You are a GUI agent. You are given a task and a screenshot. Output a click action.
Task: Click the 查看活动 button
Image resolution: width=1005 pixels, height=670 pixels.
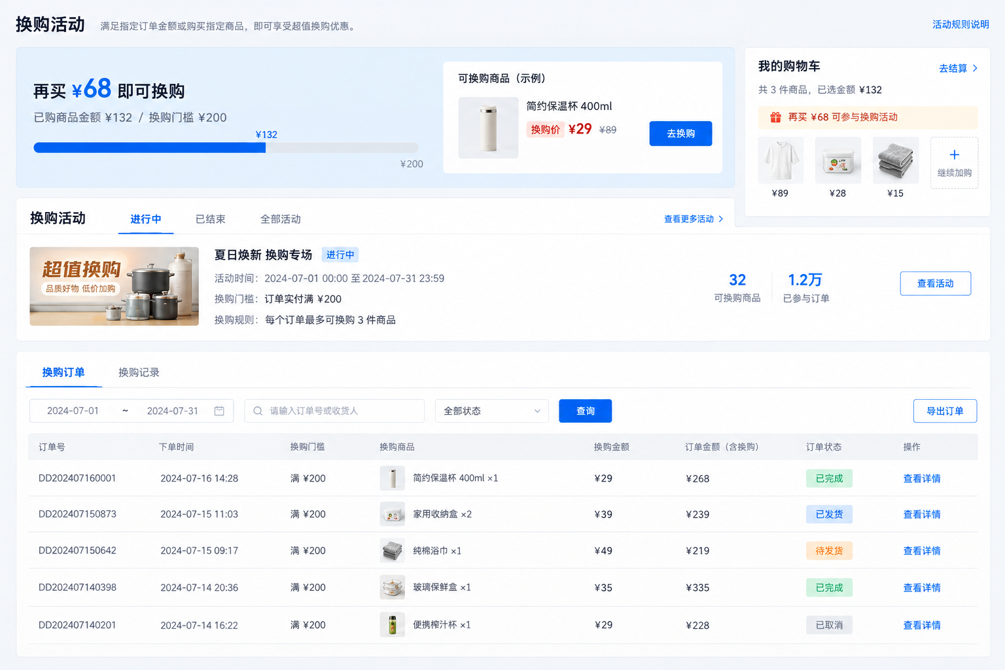936,283
